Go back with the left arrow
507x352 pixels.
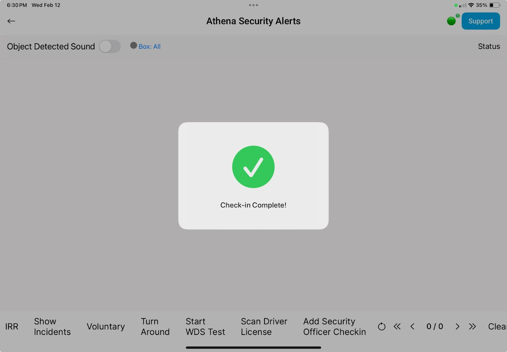point(11,21)
